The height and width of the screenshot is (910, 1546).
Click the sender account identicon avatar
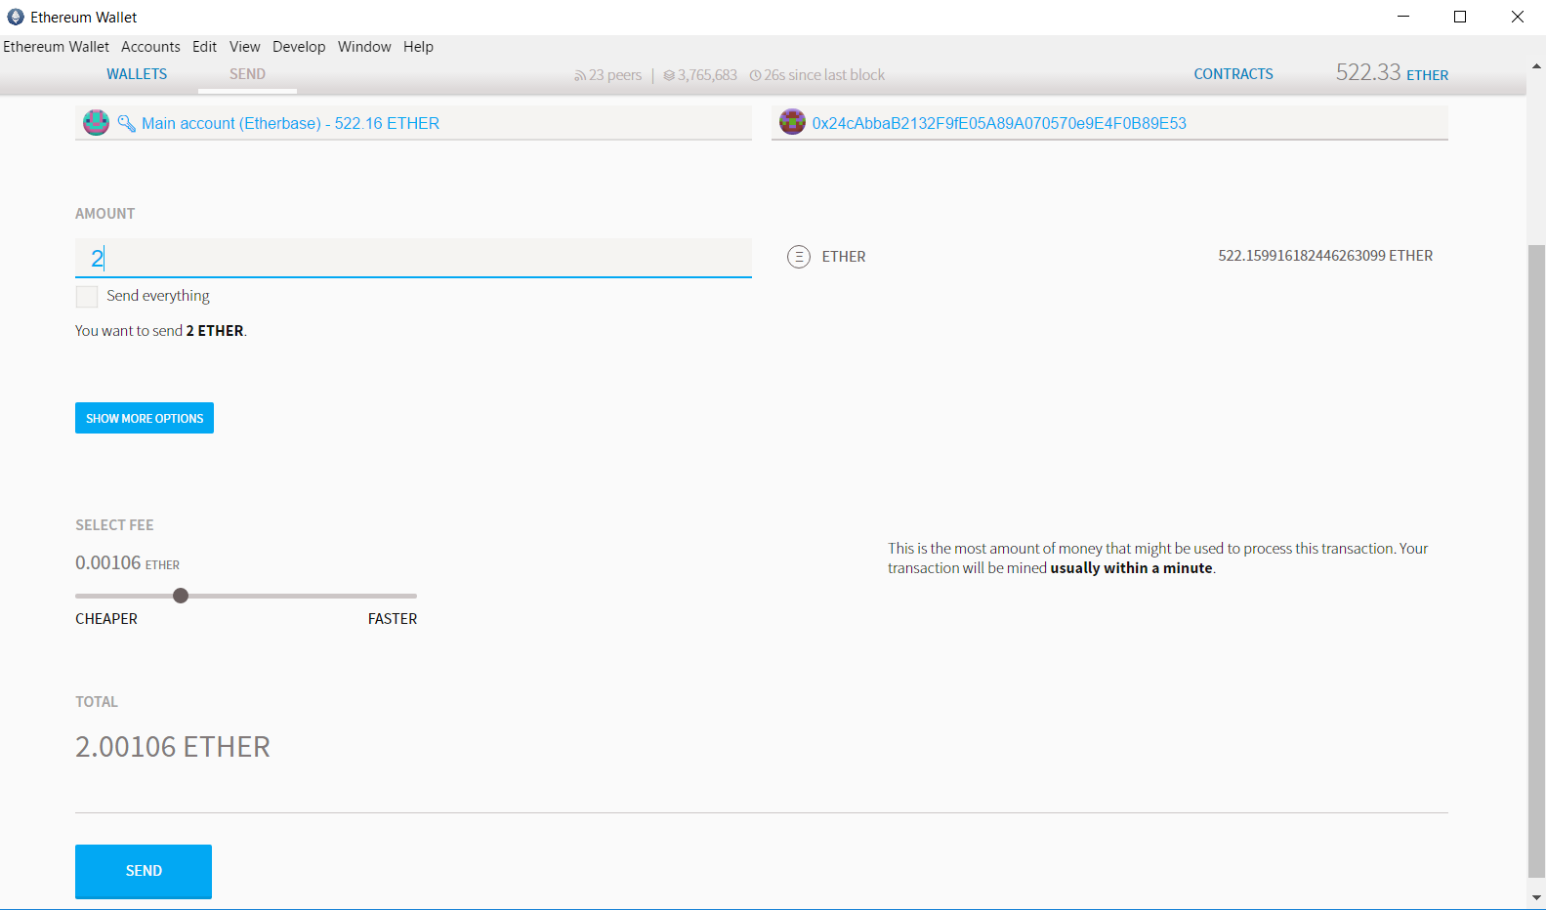tap(96, 122)
